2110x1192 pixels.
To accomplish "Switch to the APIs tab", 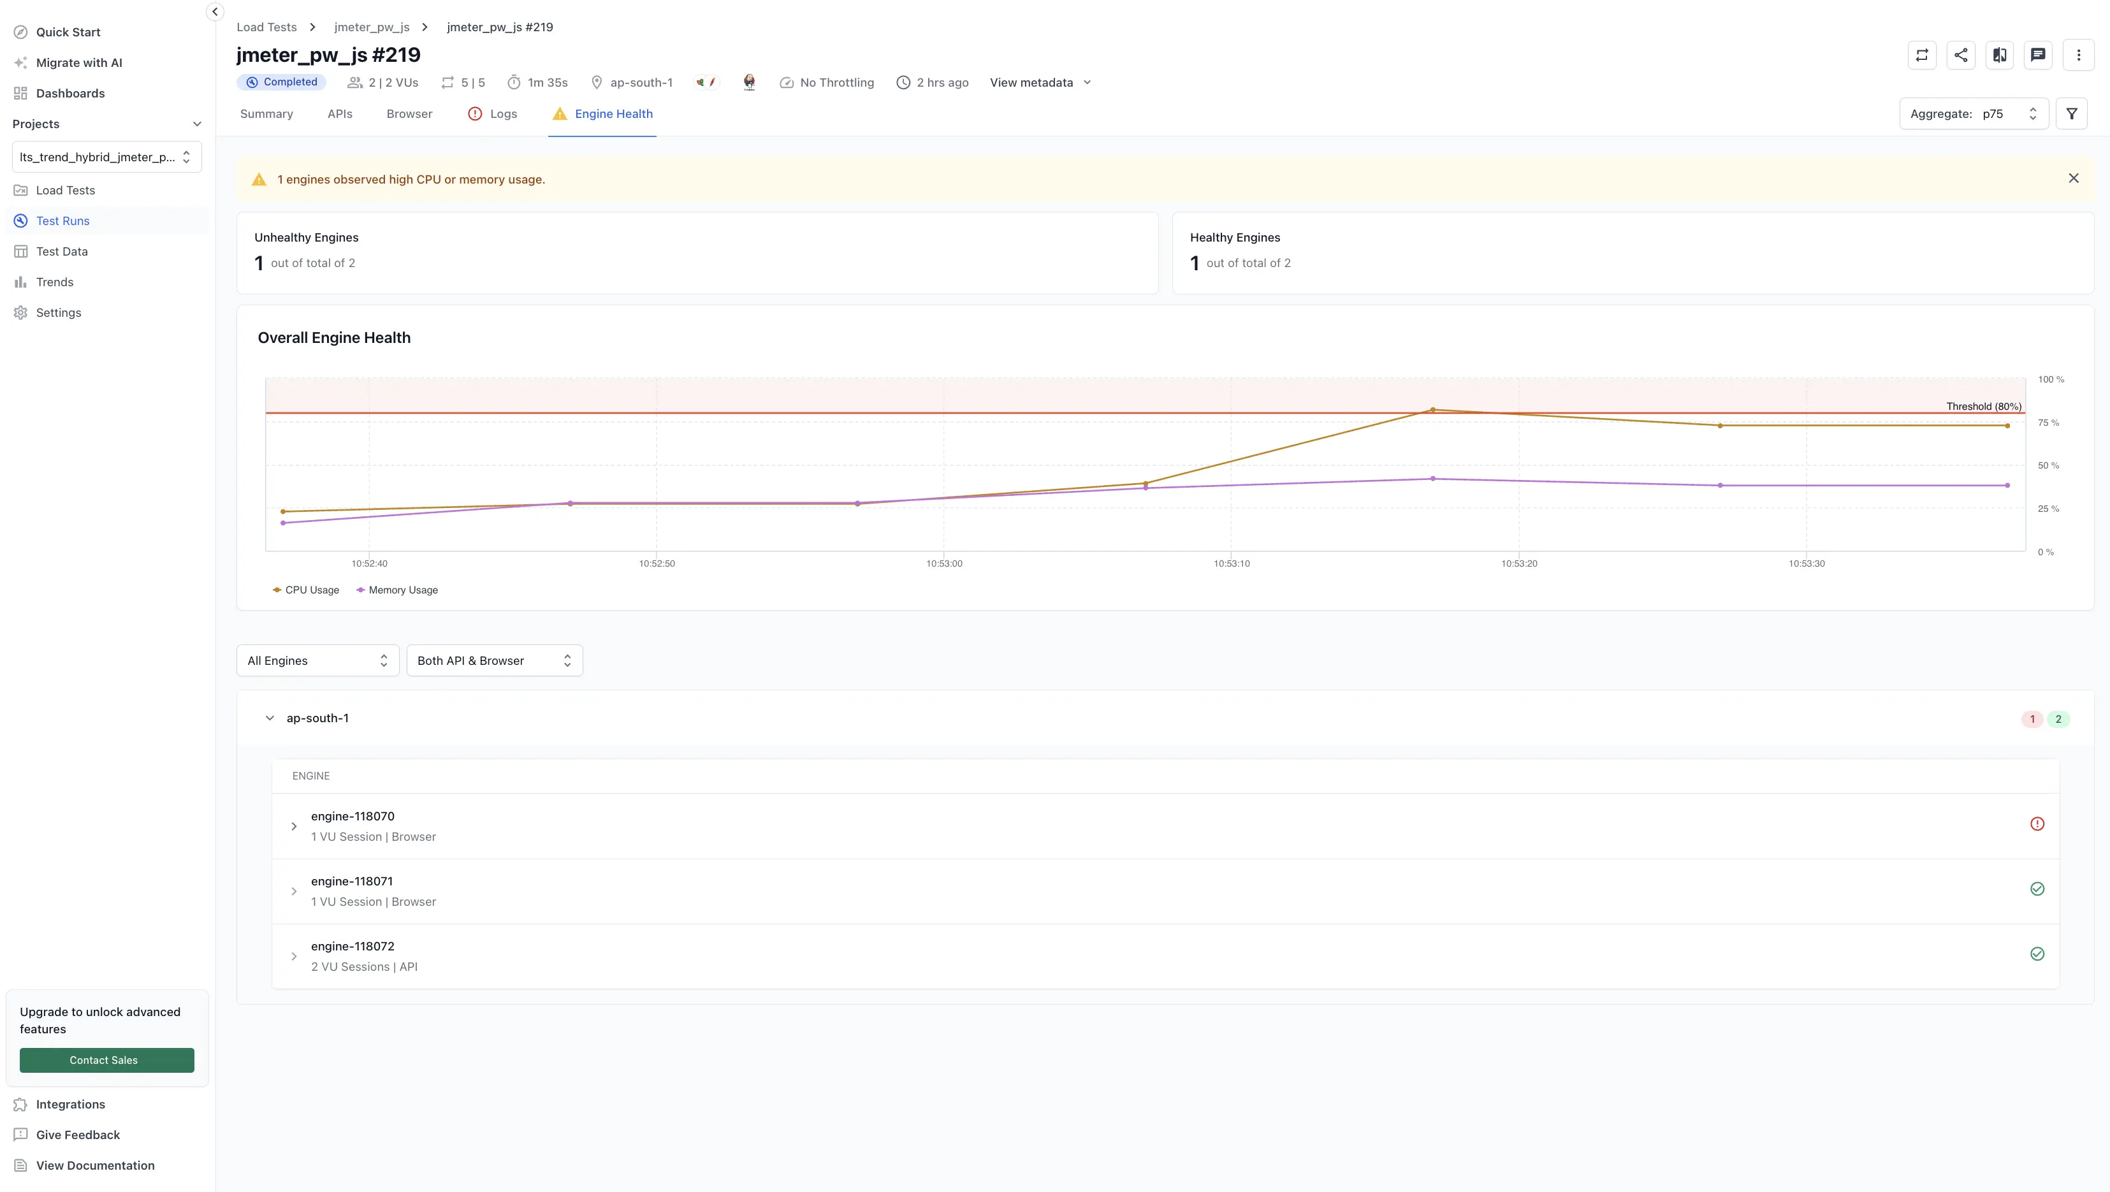I will (x=340, y=114).
